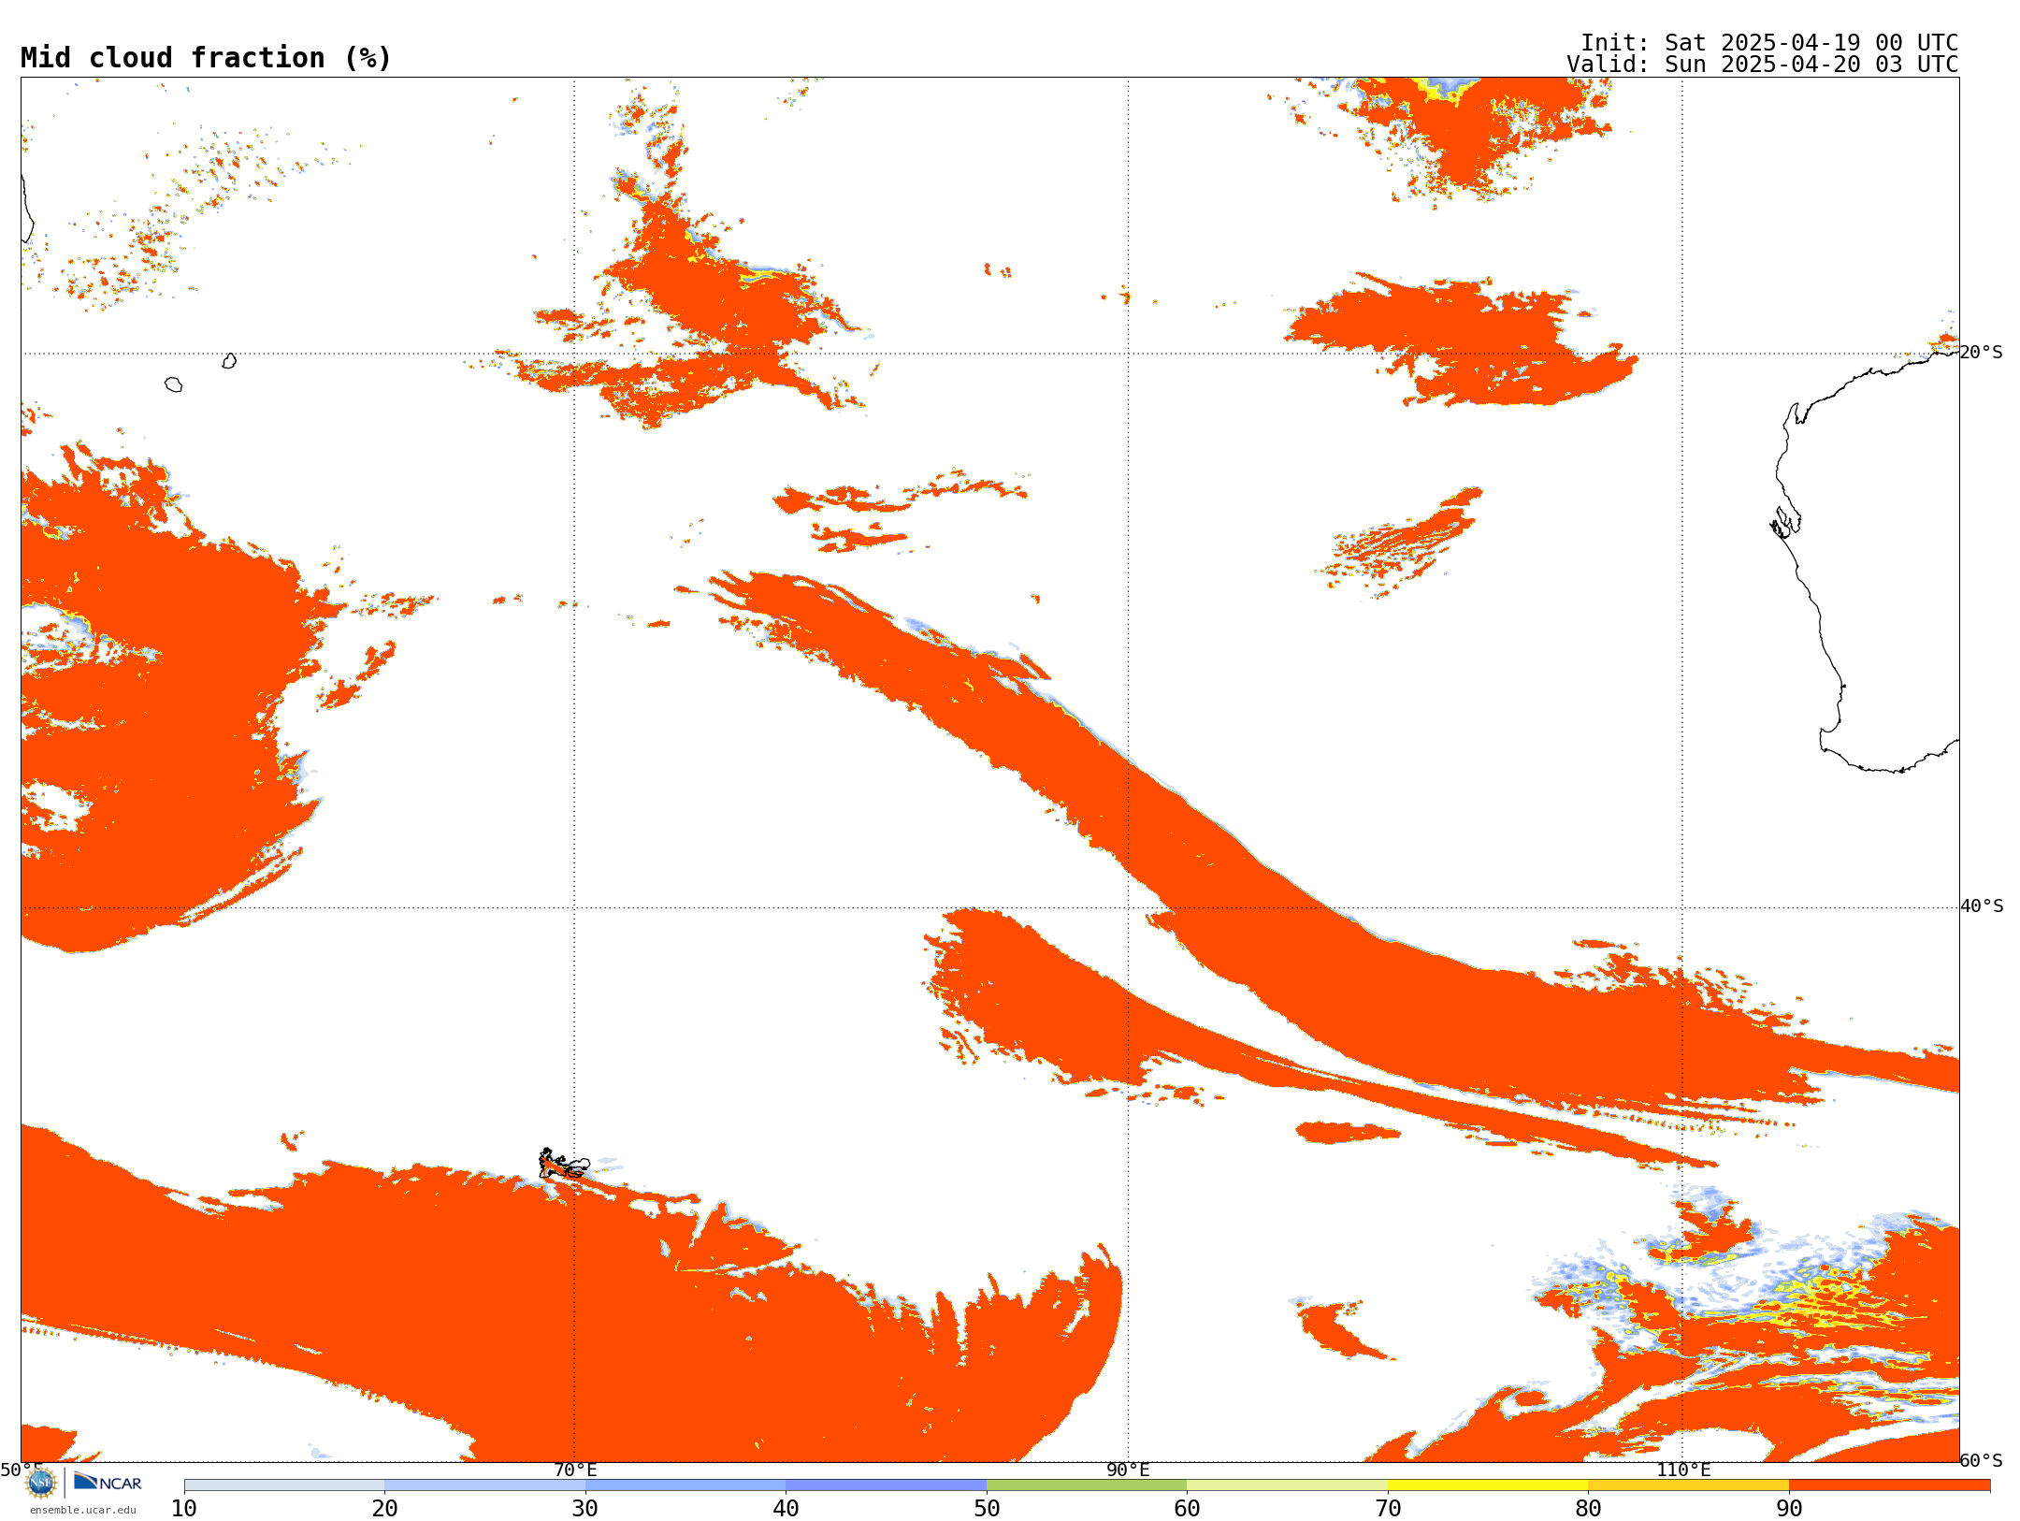The image size is (2020, 1521).
Task: Click the Kerguelen Islands outline near 70°E
Action: tap(563, 1165)
